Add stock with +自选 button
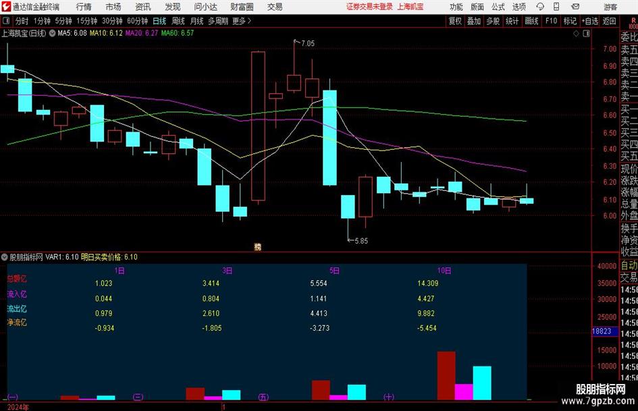 (x=590, y=21)
